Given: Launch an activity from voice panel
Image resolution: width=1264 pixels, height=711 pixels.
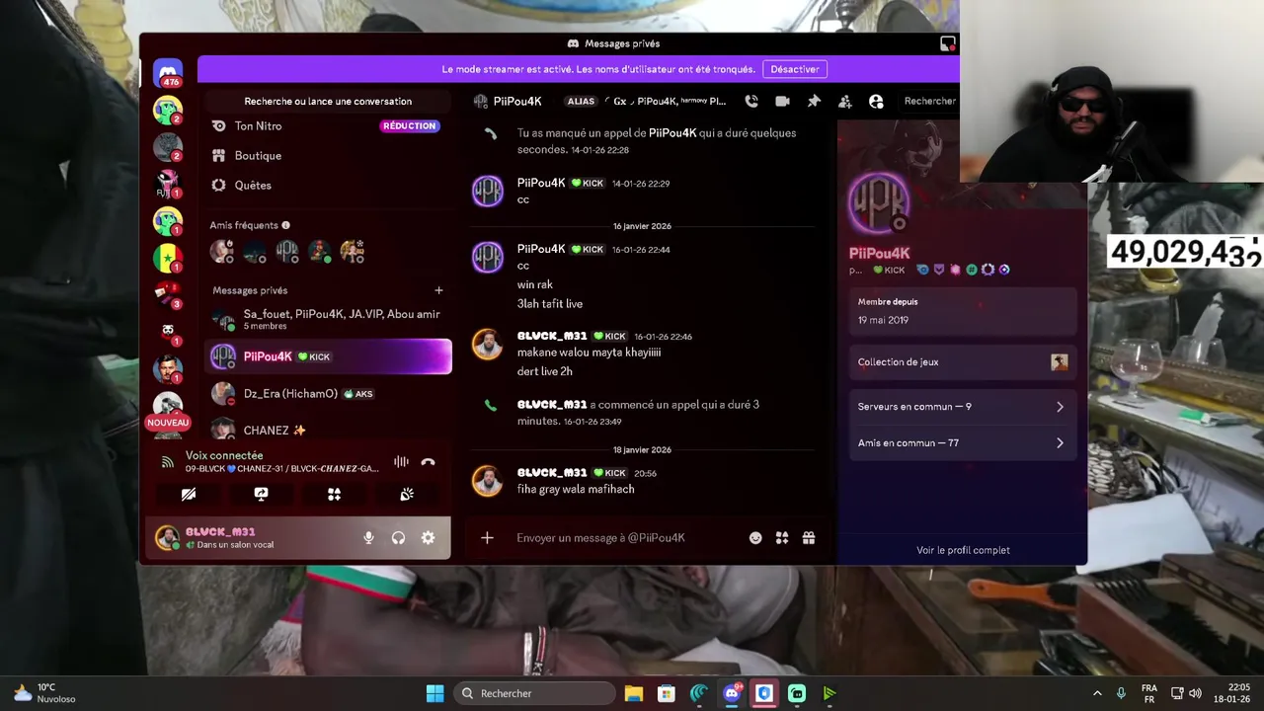Looking at the screenshot, I should 334,494.
